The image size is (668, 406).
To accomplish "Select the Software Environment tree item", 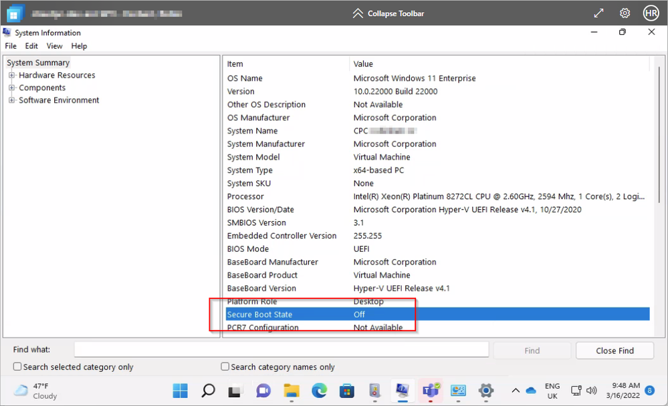I will (59, 100).
